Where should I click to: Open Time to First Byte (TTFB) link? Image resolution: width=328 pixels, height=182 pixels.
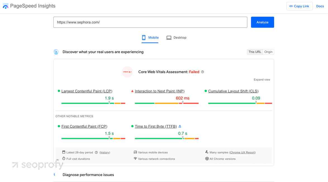pyautogui.click(x=156, y=126)
